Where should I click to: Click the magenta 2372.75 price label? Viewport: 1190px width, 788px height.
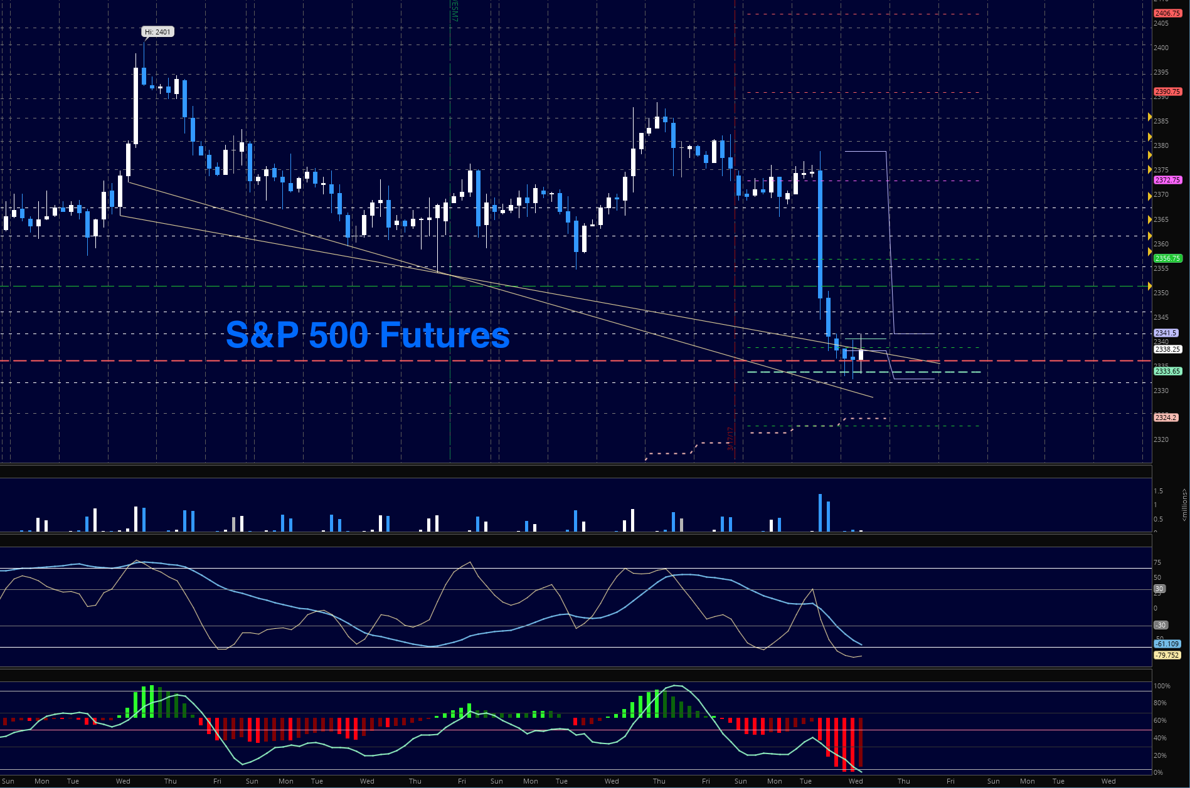[1167, 180]
